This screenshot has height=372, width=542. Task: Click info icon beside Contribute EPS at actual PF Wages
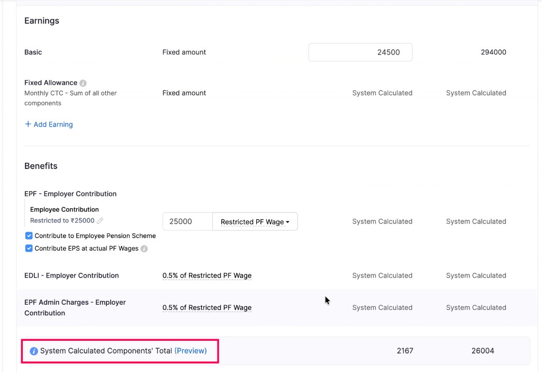(x=144, y=249)
